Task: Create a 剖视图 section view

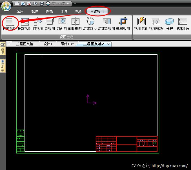Action: 50,24
